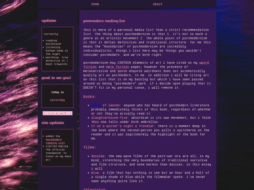The height and width of the screenshot is (190, 254).
Task: Click the pink banner badge under today box
Action: tap(57, 113)
